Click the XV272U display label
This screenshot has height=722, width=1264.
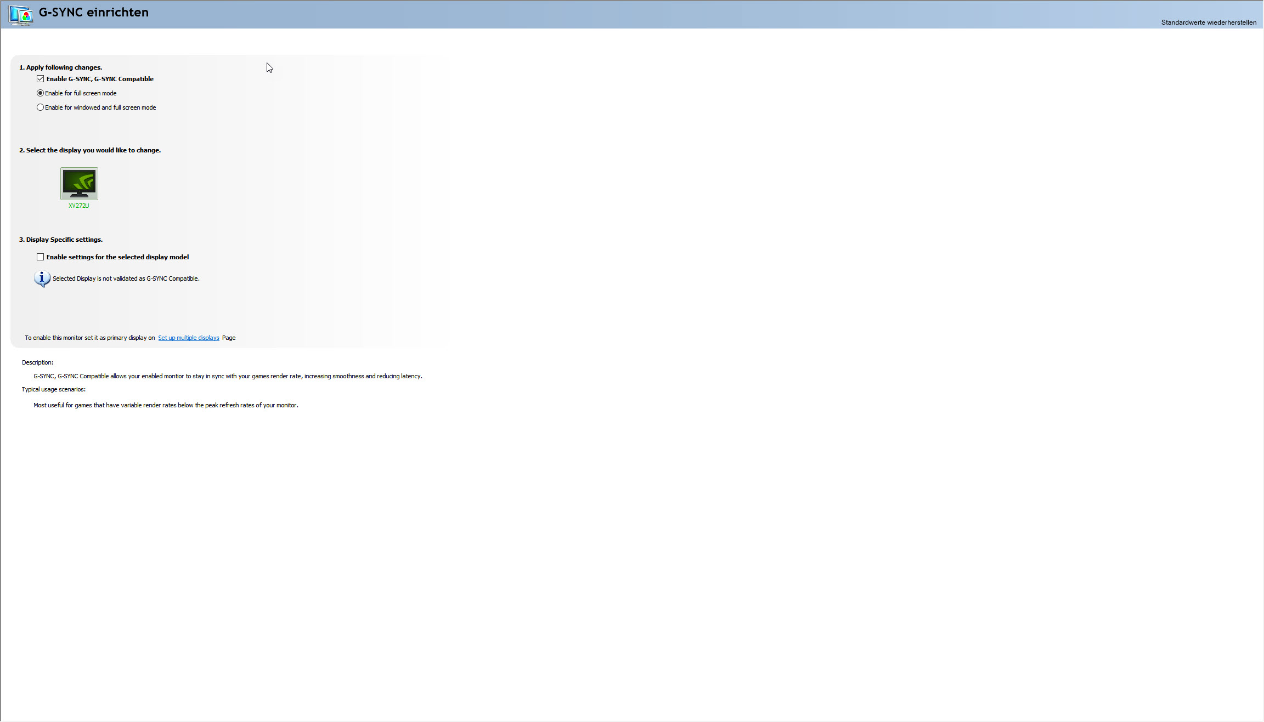(x=79, y=206)
